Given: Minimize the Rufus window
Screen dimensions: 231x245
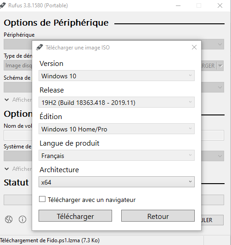Looking at the screenshot, I should [178, 5].
